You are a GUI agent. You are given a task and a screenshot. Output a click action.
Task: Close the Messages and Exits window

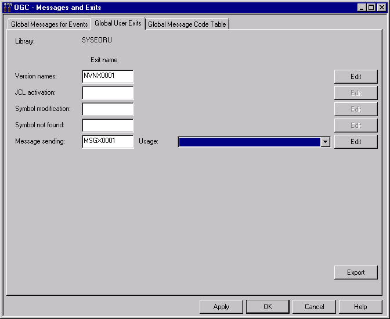(x=381, y=8)
